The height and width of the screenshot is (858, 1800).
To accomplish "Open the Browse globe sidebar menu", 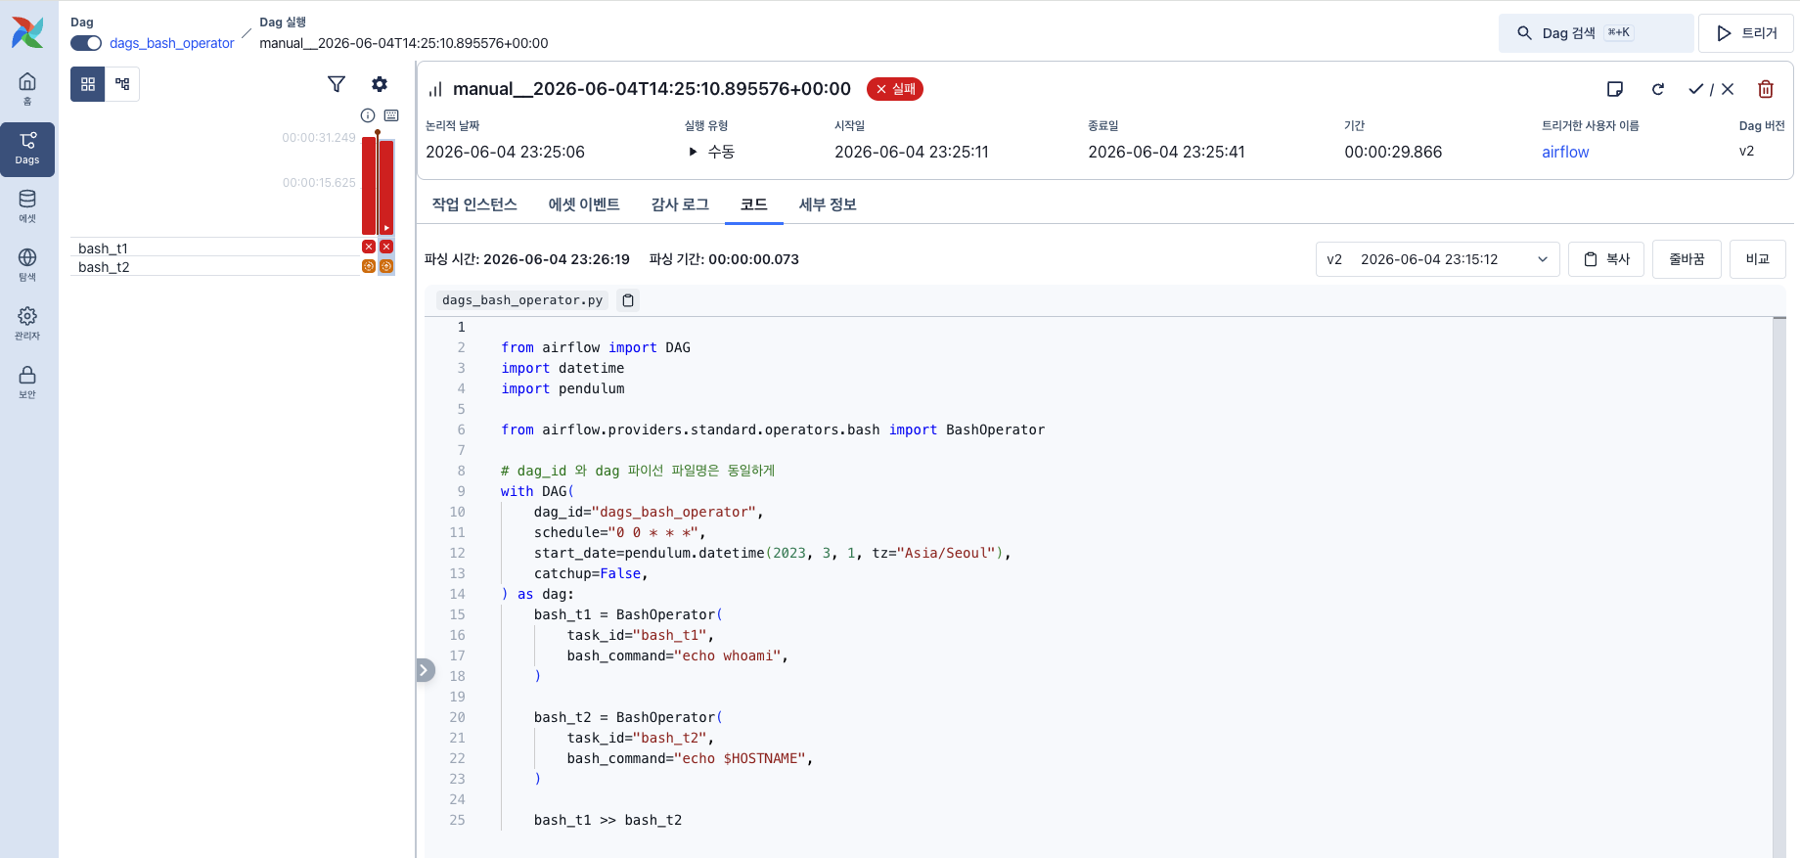I will 27,264.
